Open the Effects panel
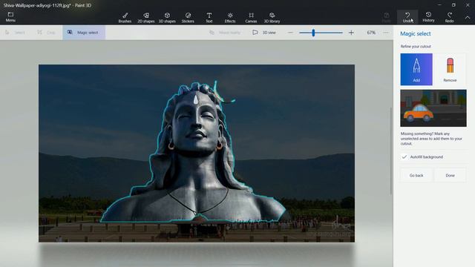475x267 pixels. coord(230,18)
